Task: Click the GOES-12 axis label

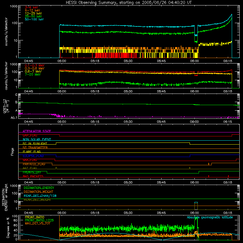Action: tap(6, 106)
